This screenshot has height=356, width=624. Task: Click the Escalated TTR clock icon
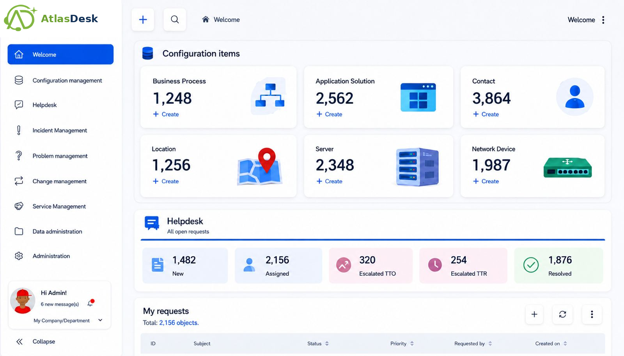pos(435,265)
